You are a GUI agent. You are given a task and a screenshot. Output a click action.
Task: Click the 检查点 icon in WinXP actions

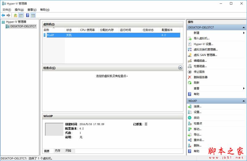pyautogui.click(x=190, y=124)
